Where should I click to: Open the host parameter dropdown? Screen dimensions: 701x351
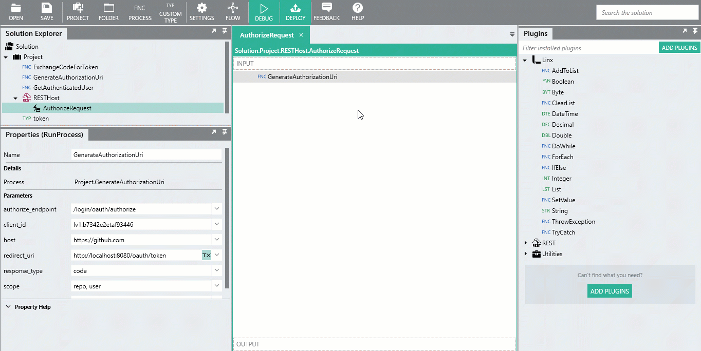pos(217,240)
